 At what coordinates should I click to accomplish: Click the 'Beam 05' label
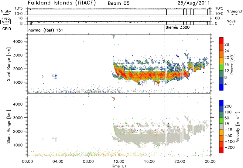point(118,3)
